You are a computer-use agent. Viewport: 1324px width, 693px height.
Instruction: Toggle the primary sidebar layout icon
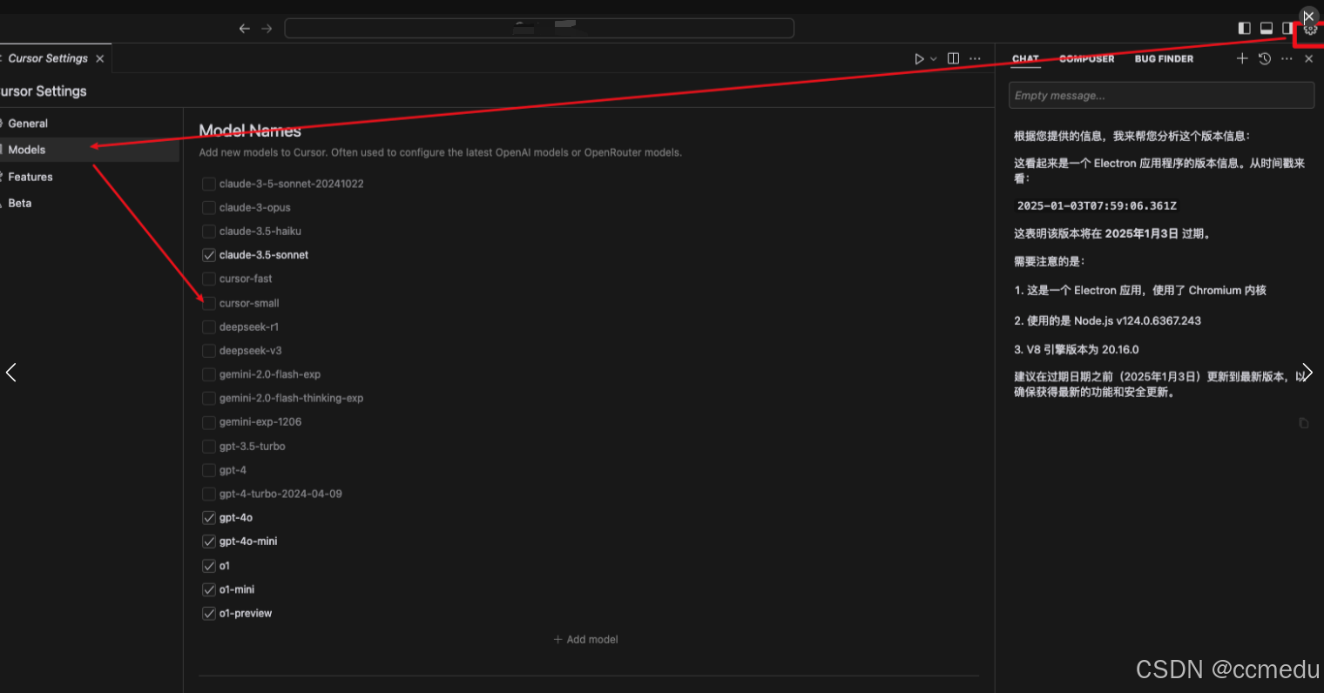pyautogui.click(x=1244, y=29)
